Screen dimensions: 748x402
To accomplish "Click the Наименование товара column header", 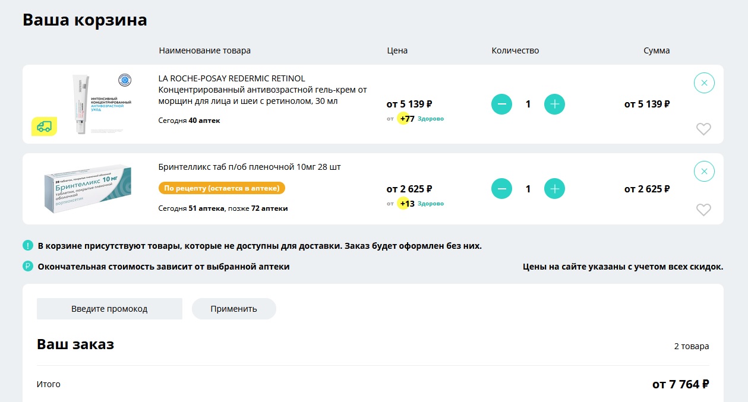I will pyautogui.click(x=205, y=50).
